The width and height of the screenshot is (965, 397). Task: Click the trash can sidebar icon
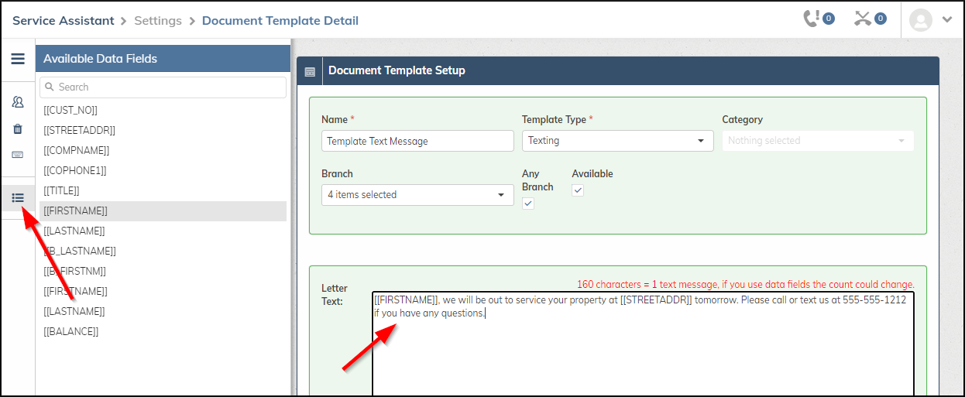17,128
